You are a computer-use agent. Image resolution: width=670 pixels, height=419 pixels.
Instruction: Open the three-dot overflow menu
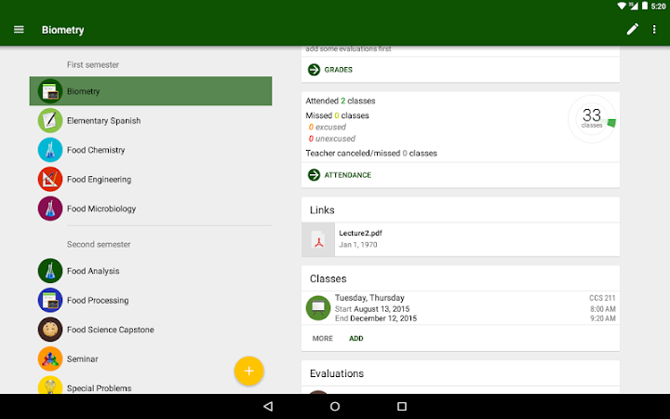coord(654,29)
